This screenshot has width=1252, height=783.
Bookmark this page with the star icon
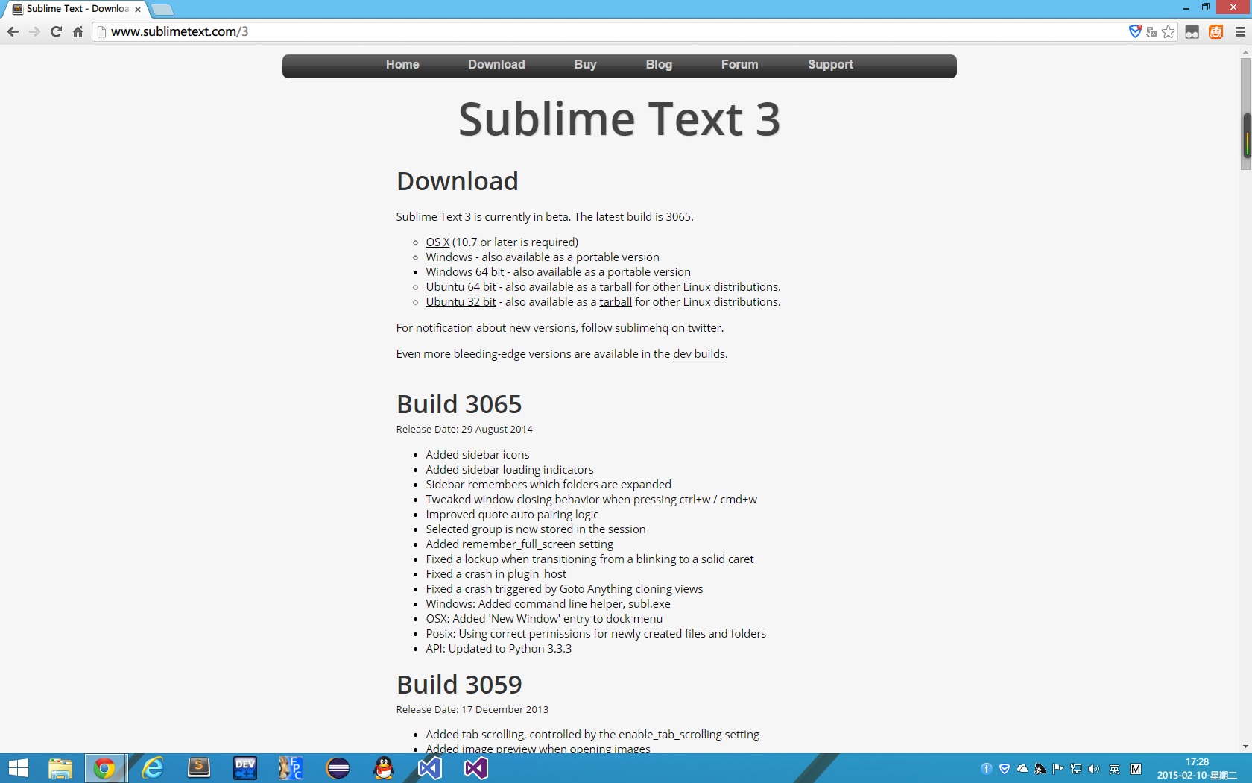tap(1169, 31)
